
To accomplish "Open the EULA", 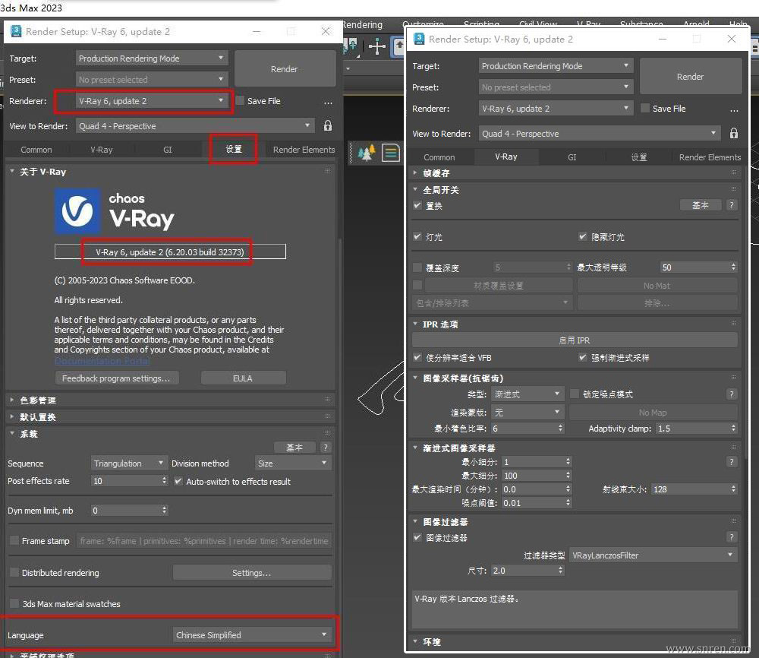I will [243, 378].
